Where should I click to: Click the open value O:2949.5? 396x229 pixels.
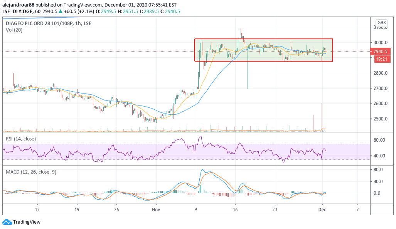click(x=106, y=11)
